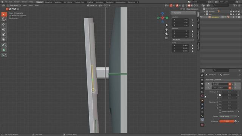
Task: Enable the Affect Transform checkbox
Action: click(x=220, y=111)
